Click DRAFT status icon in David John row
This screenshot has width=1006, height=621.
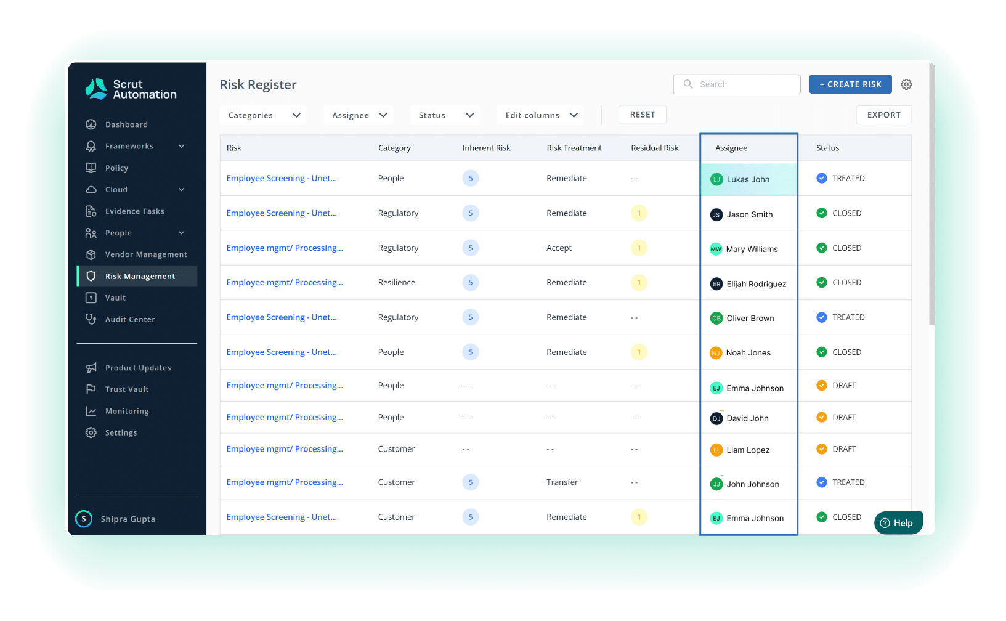822,417
